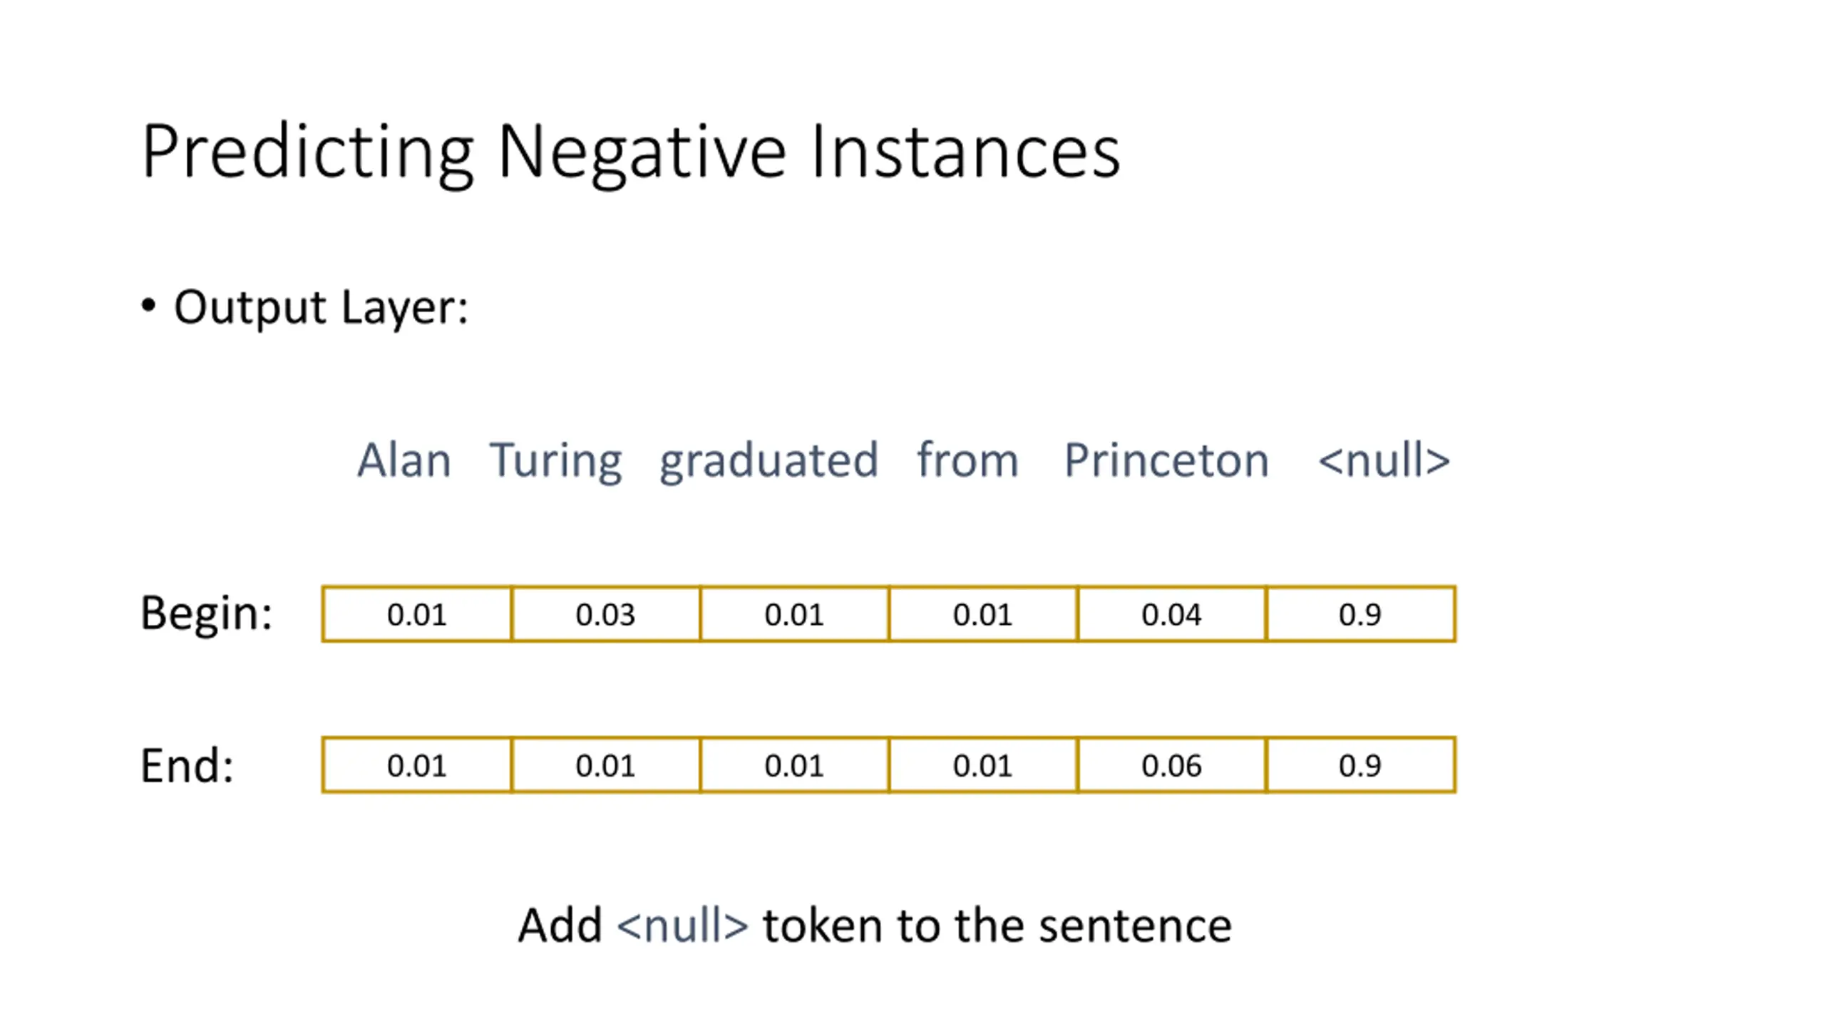The image size is (1825, 1026).
Task: Select the End cell under from
Action: [983, 765]
